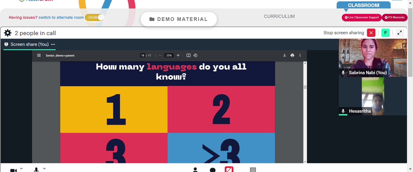
Task: Open the PDF viewer's more actions menu
Action: 300,55
